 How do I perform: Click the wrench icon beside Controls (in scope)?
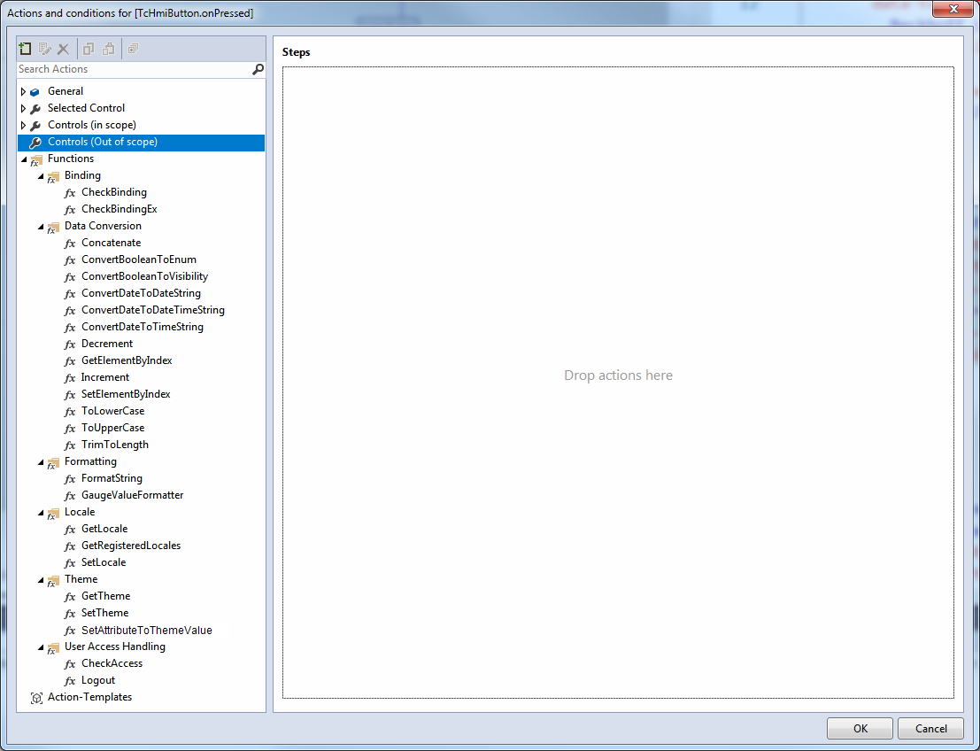[35, 126]
